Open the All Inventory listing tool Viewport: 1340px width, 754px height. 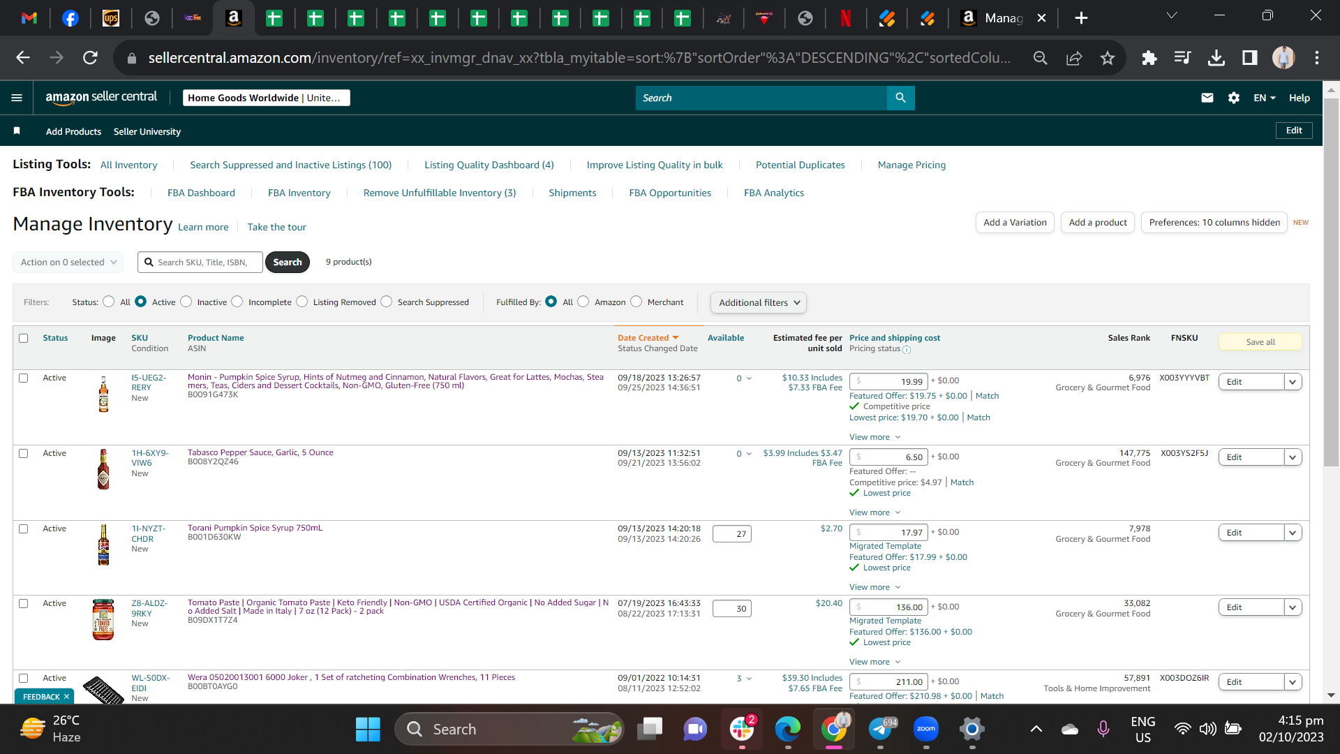pos(128,165)
